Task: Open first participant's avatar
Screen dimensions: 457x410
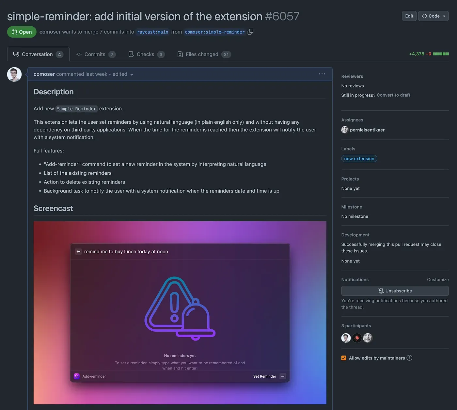Action: (346, 338)
